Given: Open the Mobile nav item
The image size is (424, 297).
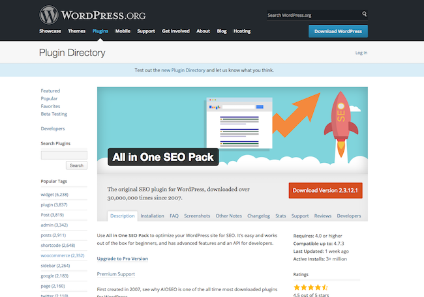Looking at the screenshot, I should pyautogui.click(x=123, y=31).
